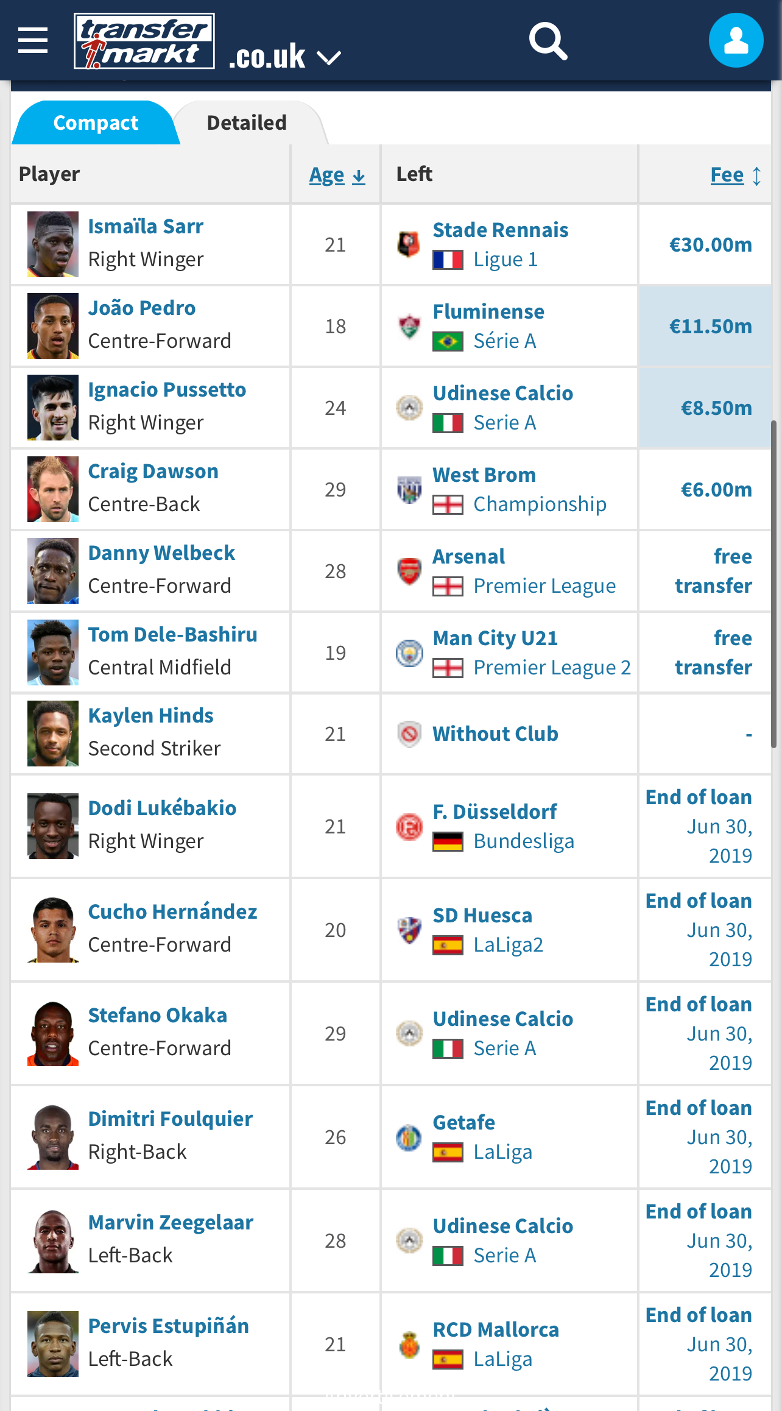Open the user profile icon

(736, 40)
